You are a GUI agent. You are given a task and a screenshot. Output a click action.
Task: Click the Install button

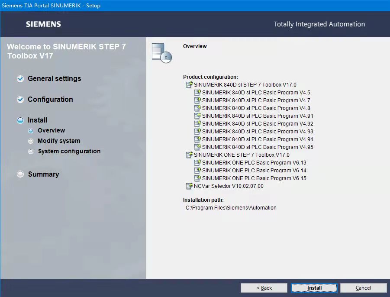314,288
